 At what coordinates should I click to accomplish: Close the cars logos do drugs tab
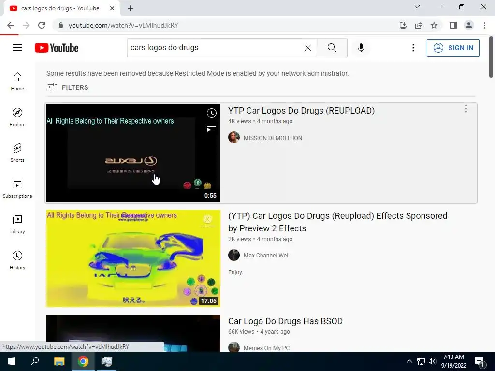coord(112,9)
